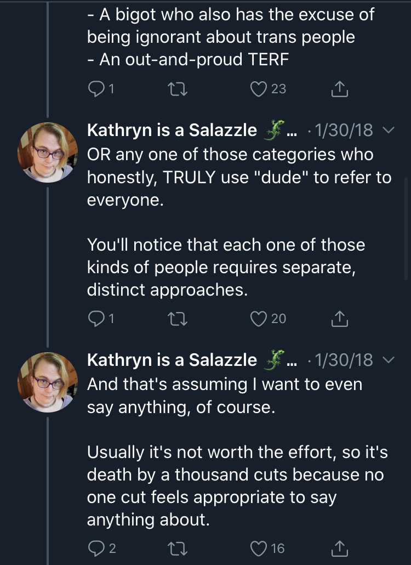Open options chevron on the "say anything" tweet
Screen dimensions: 411x565
pyautogui.click(x=389, y=359)
